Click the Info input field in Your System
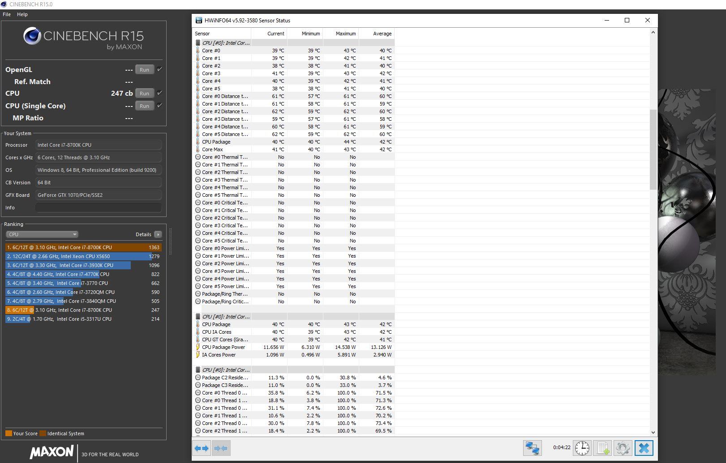Screen dimensions: 726x463 tap(98, 208)
